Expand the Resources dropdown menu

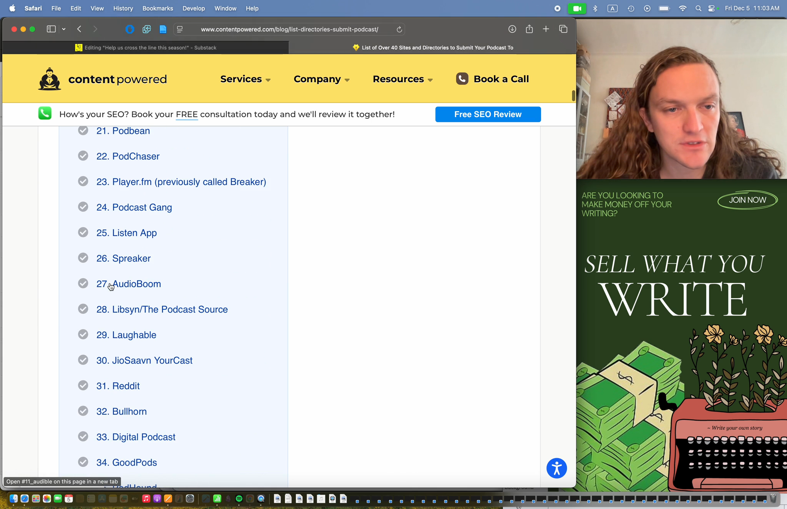click(x=403, y=79)
